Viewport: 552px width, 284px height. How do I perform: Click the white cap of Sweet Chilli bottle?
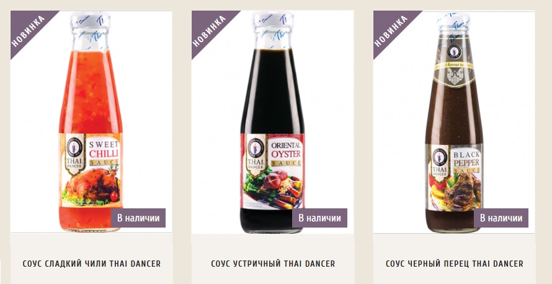click(x=91, y=20)
